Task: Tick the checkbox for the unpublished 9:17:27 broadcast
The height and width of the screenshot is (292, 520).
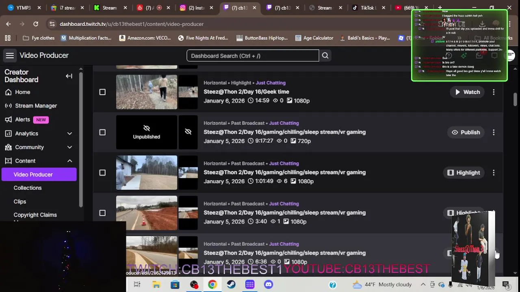Action: 102,132
